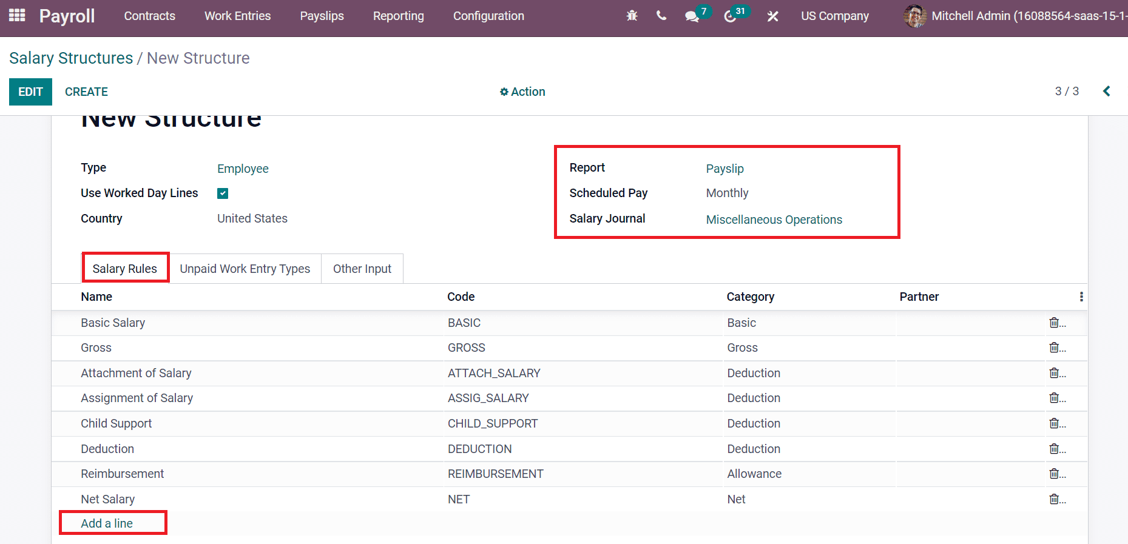The image size is (1128, 544).
Task: Open the Employee type link
Action: coord(243,169)
